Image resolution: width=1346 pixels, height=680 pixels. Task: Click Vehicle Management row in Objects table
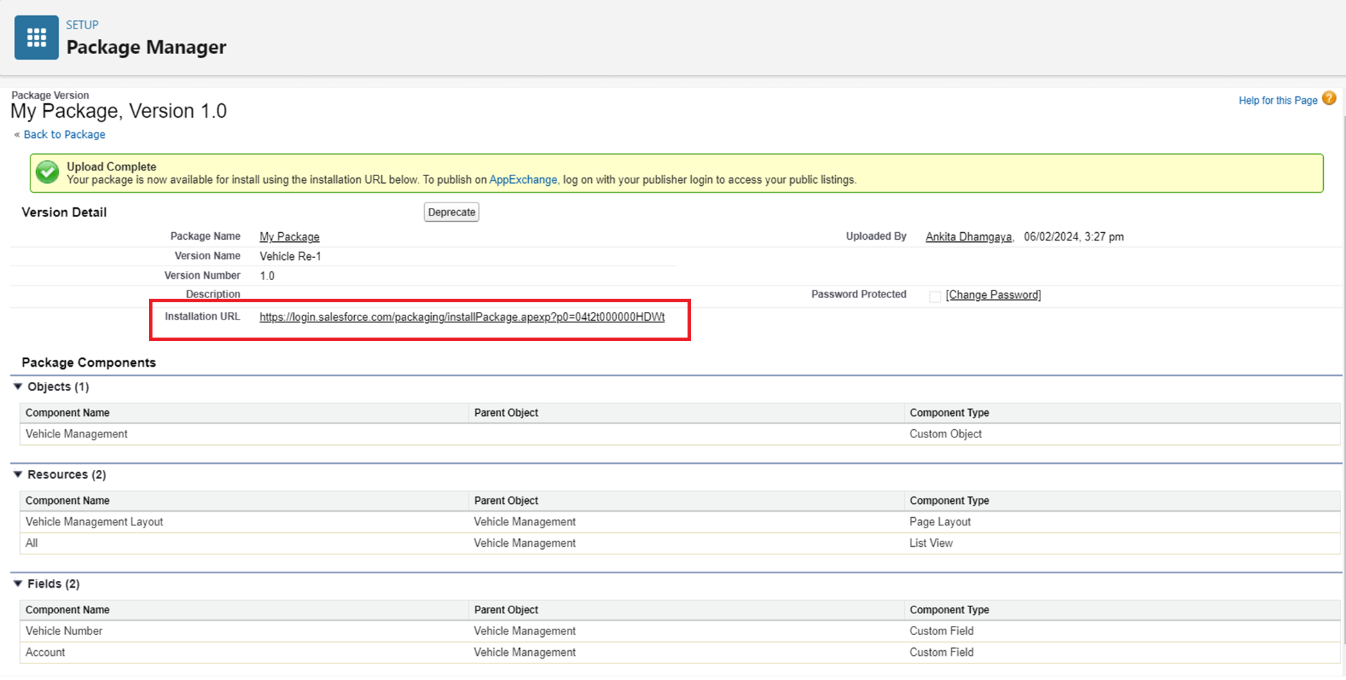[77, 434]
